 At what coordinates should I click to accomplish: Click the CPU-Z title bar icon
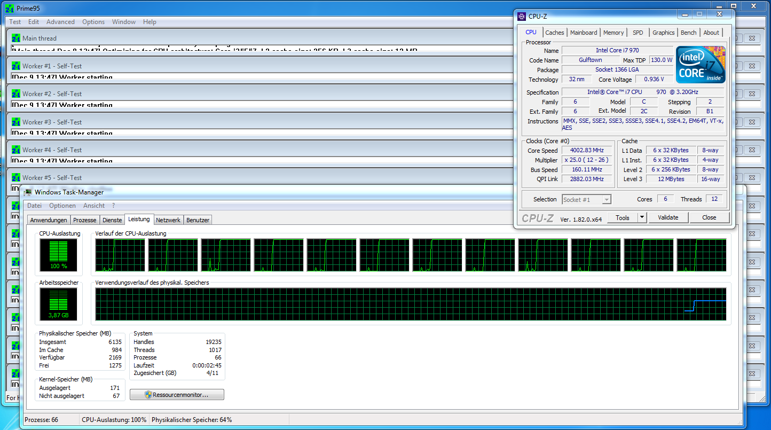point(521,17)
